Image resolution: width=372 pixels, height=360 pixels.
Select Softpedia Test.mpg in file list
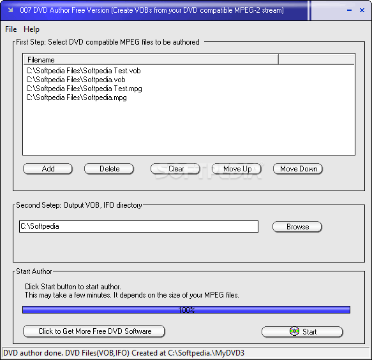click(x=84, y=89)
